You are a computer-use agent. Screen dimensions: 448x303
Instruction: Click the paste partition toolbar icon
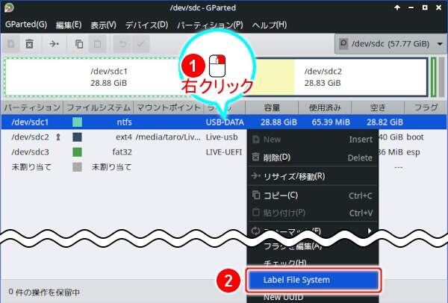click(97, 44)
